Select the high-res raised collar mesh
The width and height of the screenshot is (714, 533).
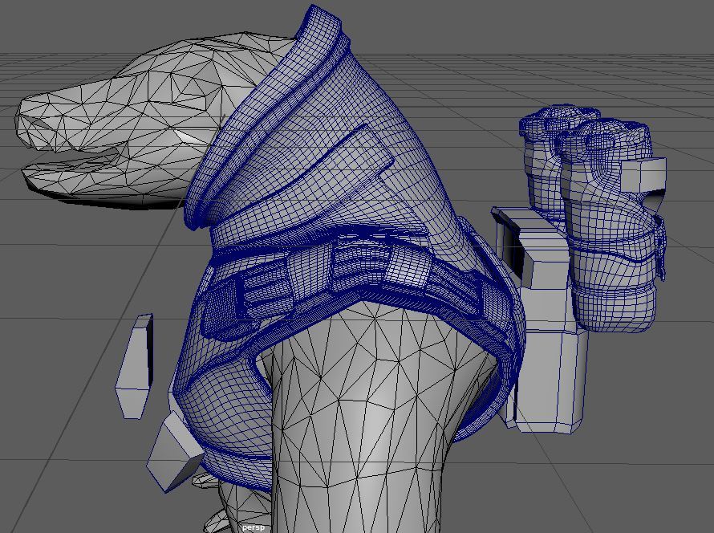tap(265, 120)
